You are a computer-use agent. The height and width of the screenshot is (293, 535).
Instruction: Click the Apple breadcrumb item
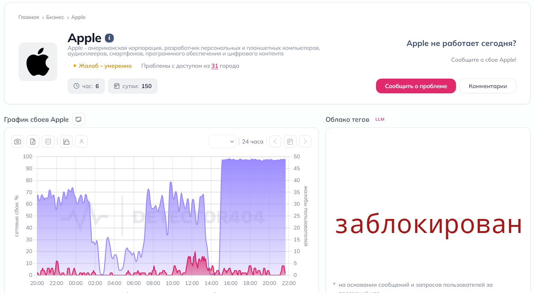[78, 17]
